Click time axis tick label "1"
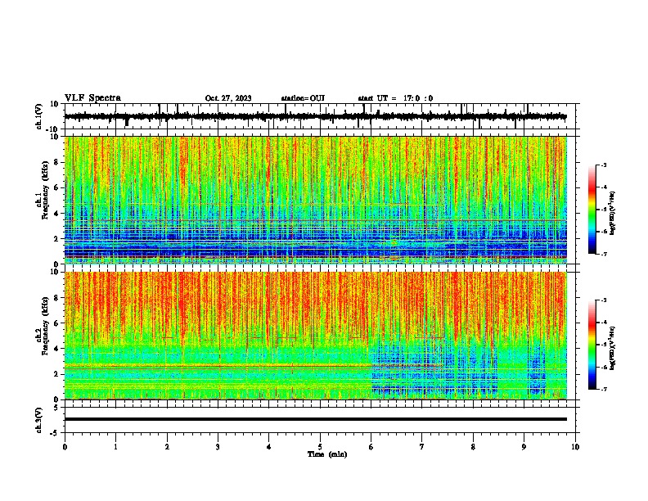 [116, 447]
